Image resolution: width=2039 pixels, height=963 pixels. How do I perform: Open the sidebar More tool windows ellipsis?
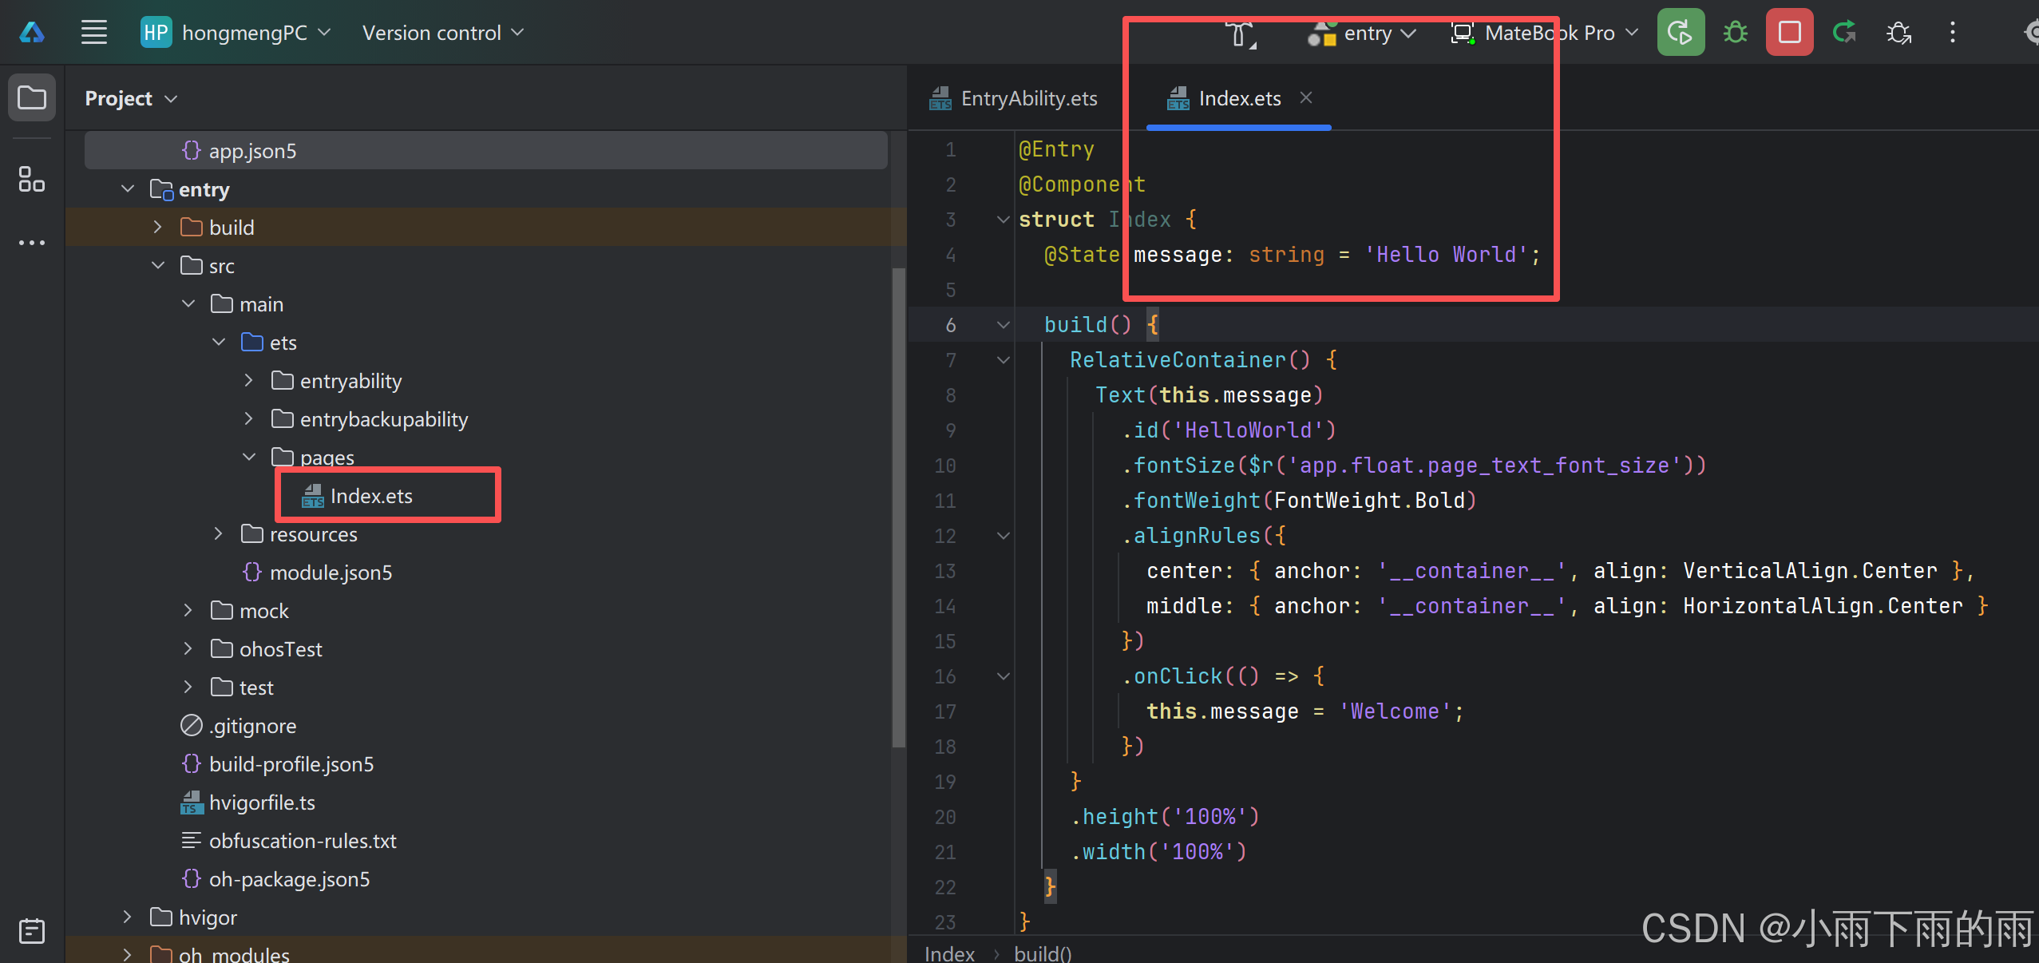tap(32, 243)
